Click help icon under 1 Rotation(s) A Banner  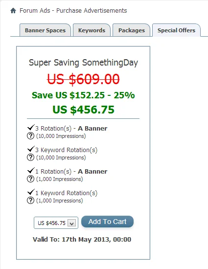click(30, 179)
